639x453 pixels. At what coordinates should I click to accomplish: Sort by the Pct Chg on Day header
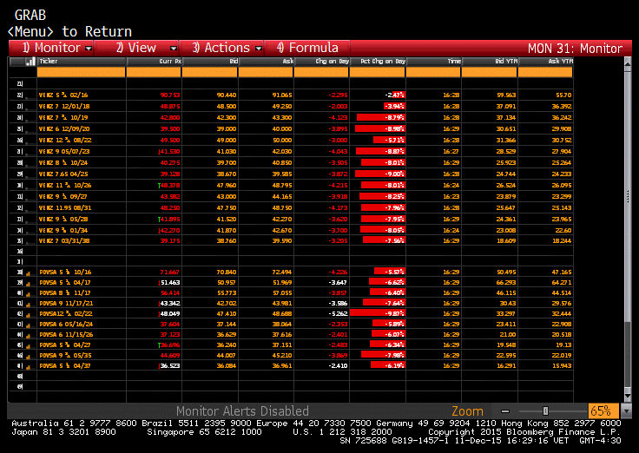378,62
